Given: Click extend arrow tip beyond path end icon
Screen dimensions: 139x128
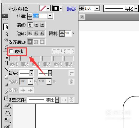Looking at the screenshot, I should pos(23,90).
